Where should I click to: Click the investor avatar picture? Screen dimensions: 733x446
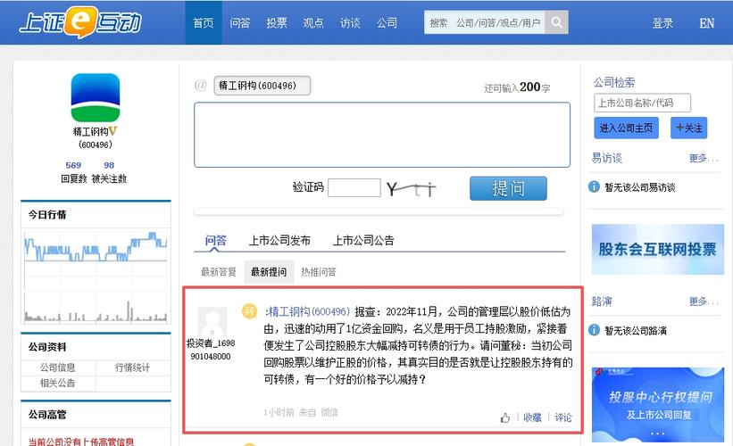coord(212,322)
